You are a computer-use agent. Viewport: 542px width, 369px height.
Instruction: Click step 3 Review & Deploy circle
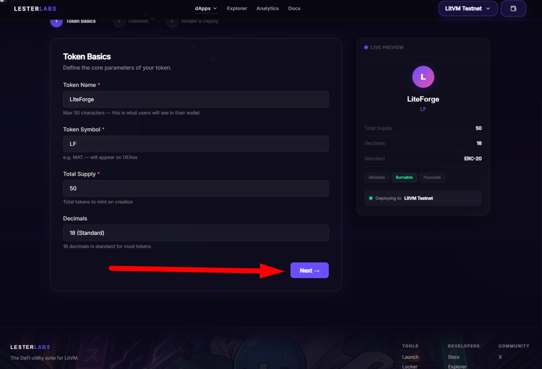coord(171,21)
